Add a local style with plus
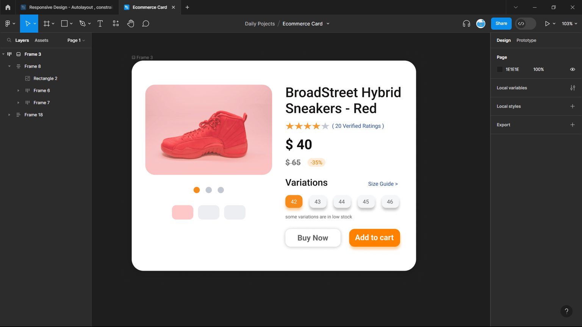Screen dimensions: 582x327 coord(573,106)
